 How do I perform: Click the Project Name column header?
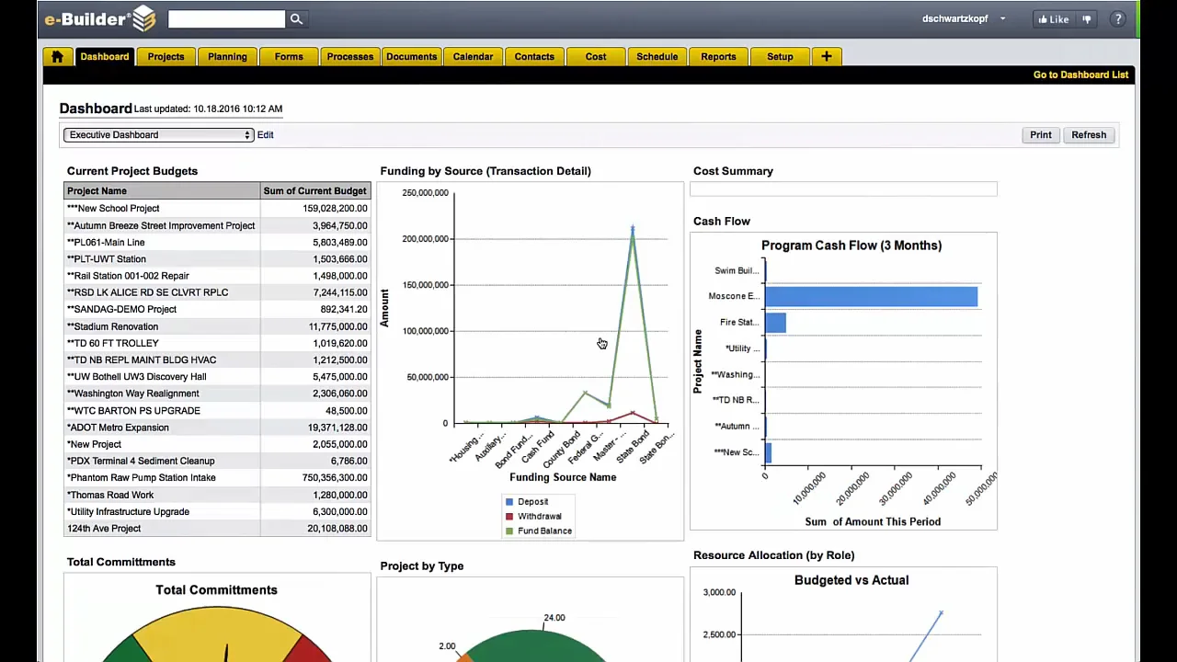click(x=162, y=191)
